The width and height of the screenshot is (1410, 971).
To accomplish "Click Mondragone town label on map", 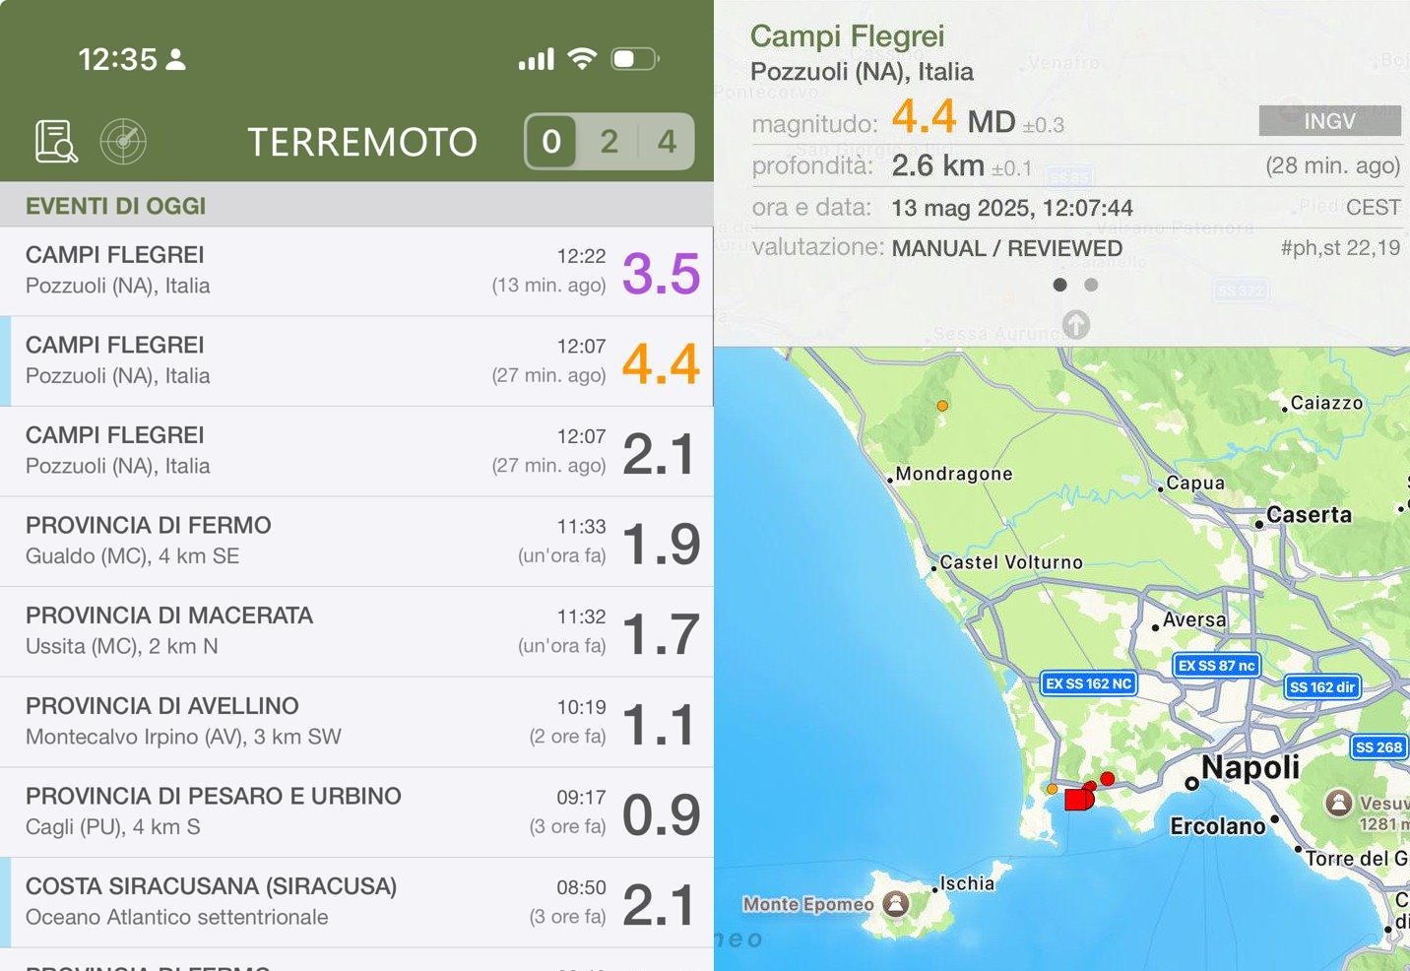I will (x=954, y=474).
